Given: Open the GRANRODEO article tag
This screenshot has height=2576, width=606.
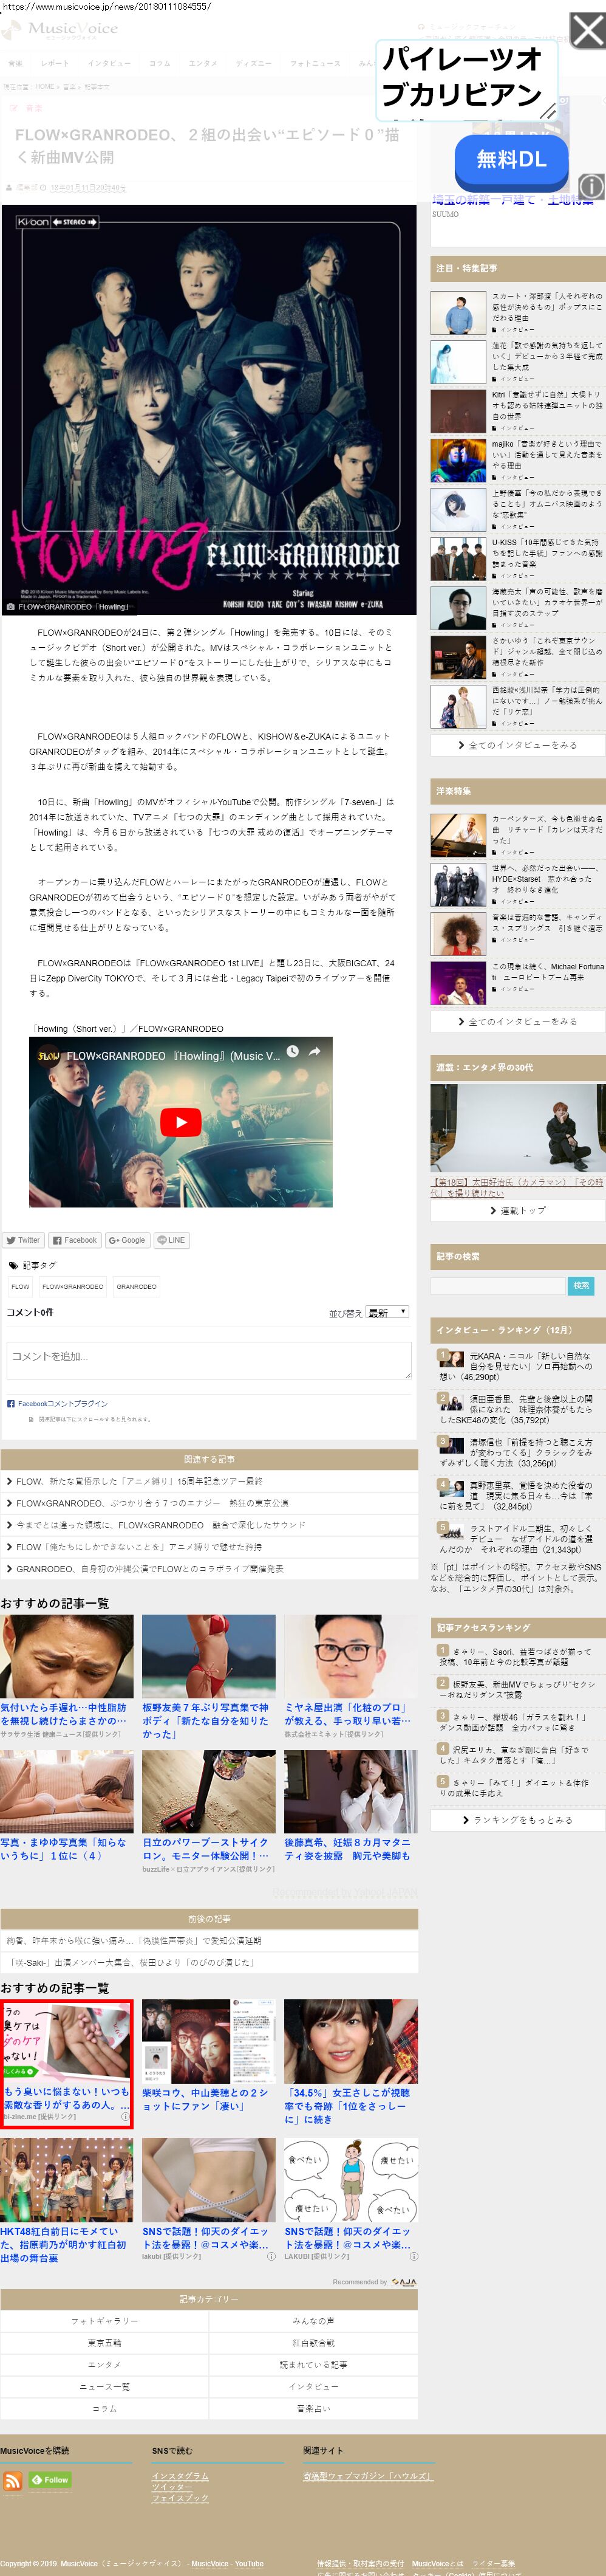Looking at the screenshot, I should tap(136, 1287).
